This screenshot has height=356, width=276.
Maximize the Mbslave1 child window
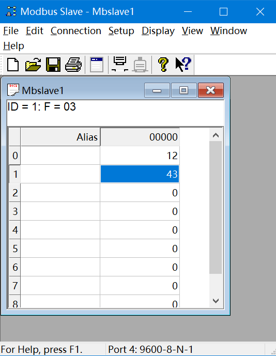[x=184, y=90]
